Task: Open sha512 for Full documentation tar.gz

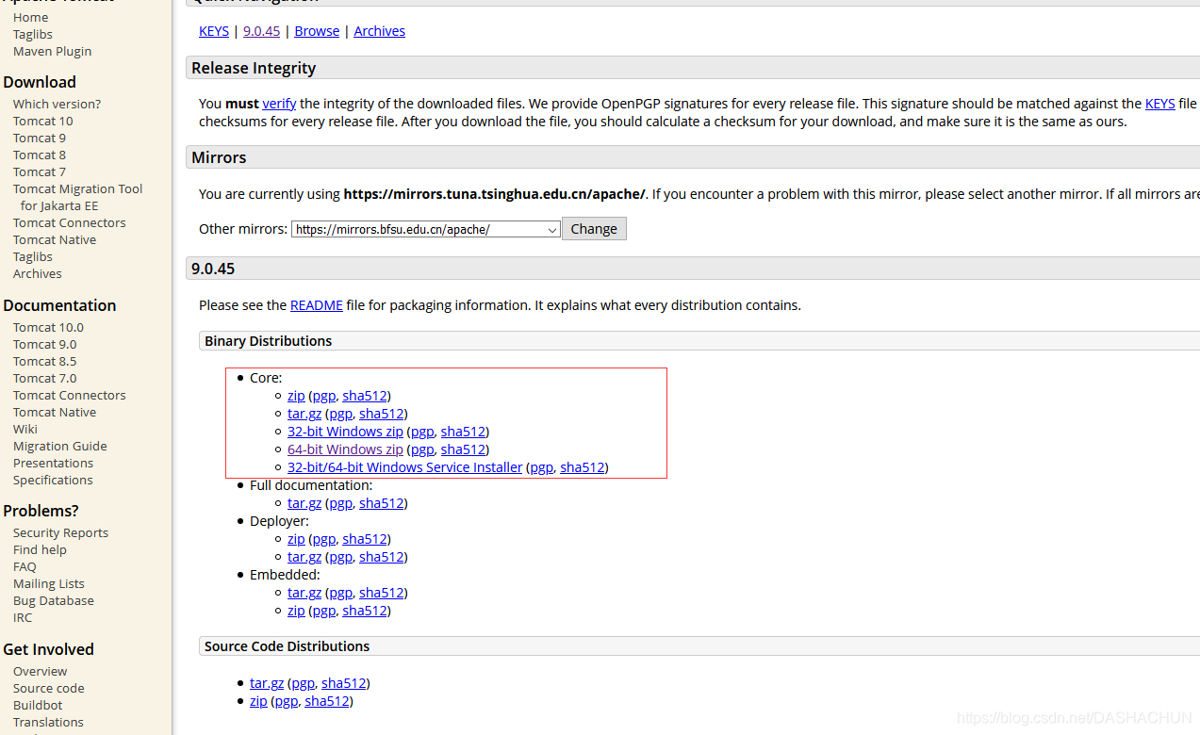Action: tap(381, 503)
